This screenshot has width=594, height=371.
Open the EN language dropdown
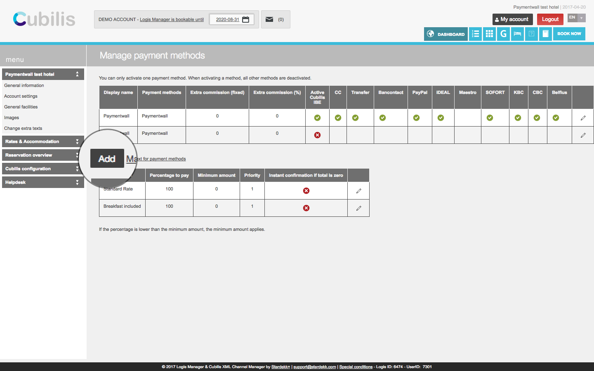[576, 18]
